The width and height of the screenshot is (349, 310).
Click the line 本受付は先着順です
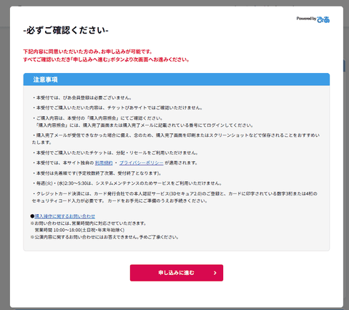point(97,173)
